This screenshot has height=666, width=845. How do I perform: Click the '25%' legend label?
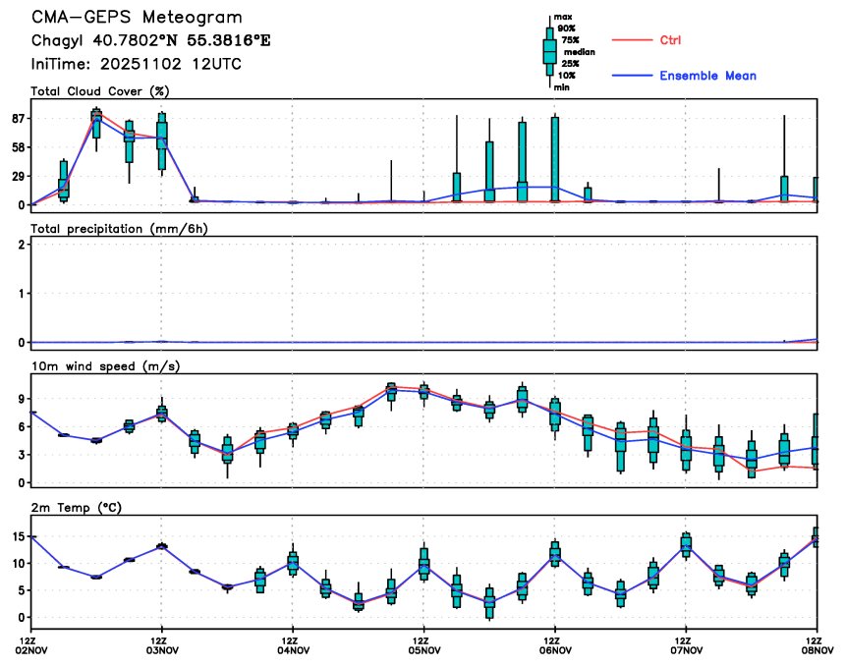click(x=570, y=64)
